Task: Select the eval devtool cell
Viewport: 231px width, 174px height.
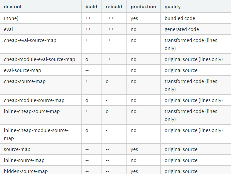Action: click(8, 29)
